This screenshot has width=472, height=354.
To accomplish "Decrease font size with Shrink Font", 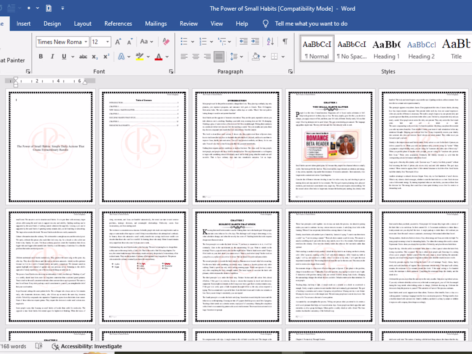I will pos(130,42).
